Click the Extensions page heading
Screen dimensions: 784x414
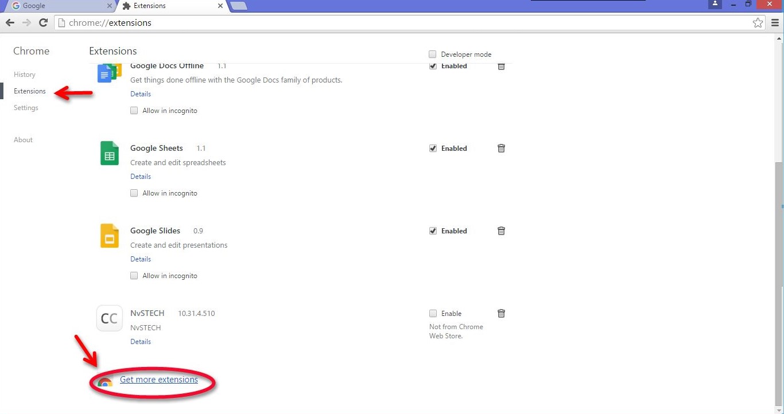[x=113, y=51]
